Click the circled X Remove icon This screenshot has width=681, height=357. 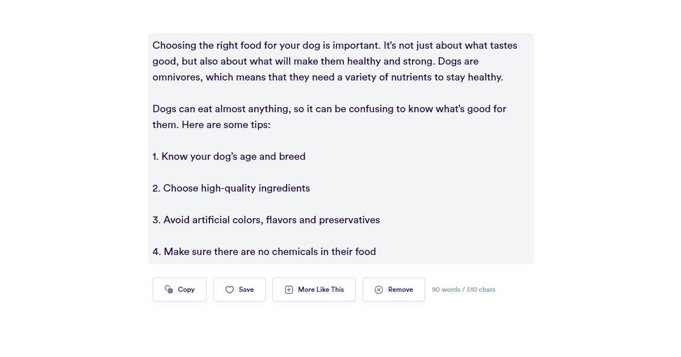(x=379, y=290)
